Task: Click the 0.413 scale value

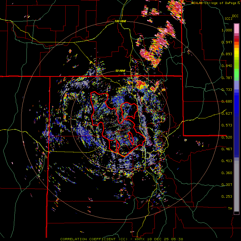Action: click(x=227, y=161)
